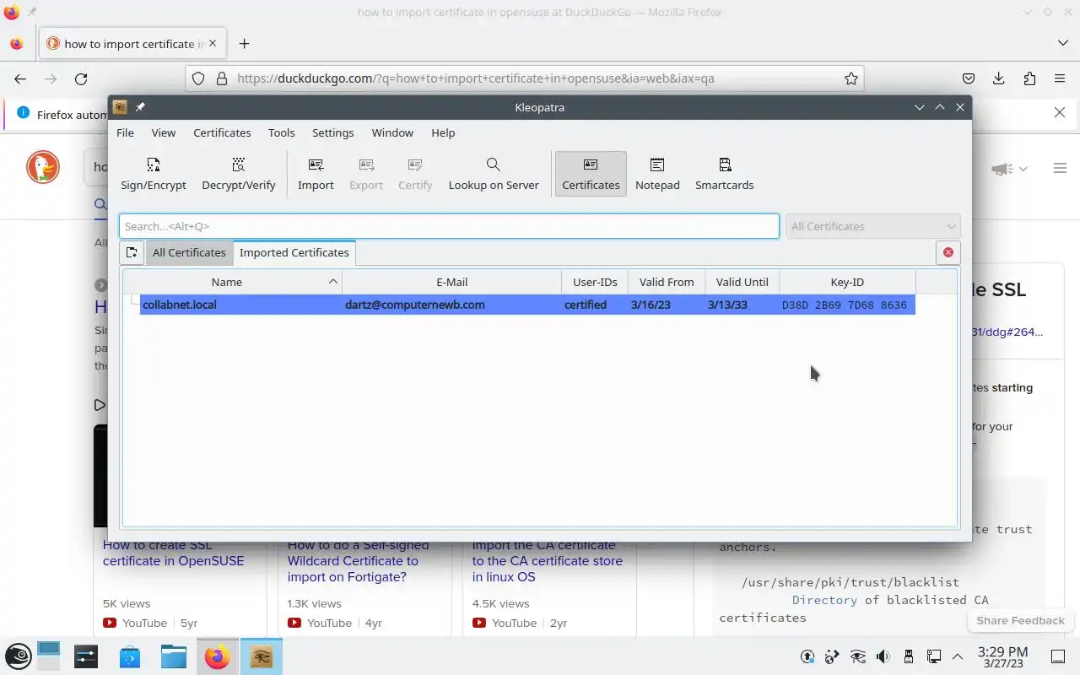Open Firefox Pocket save icon
1080x675 pixels.
(x=969, y=78)
